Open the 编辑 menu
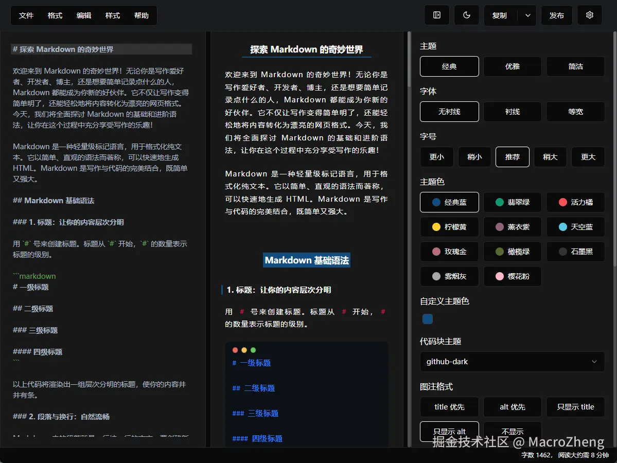The image size is (617, 463). [84, 15]
